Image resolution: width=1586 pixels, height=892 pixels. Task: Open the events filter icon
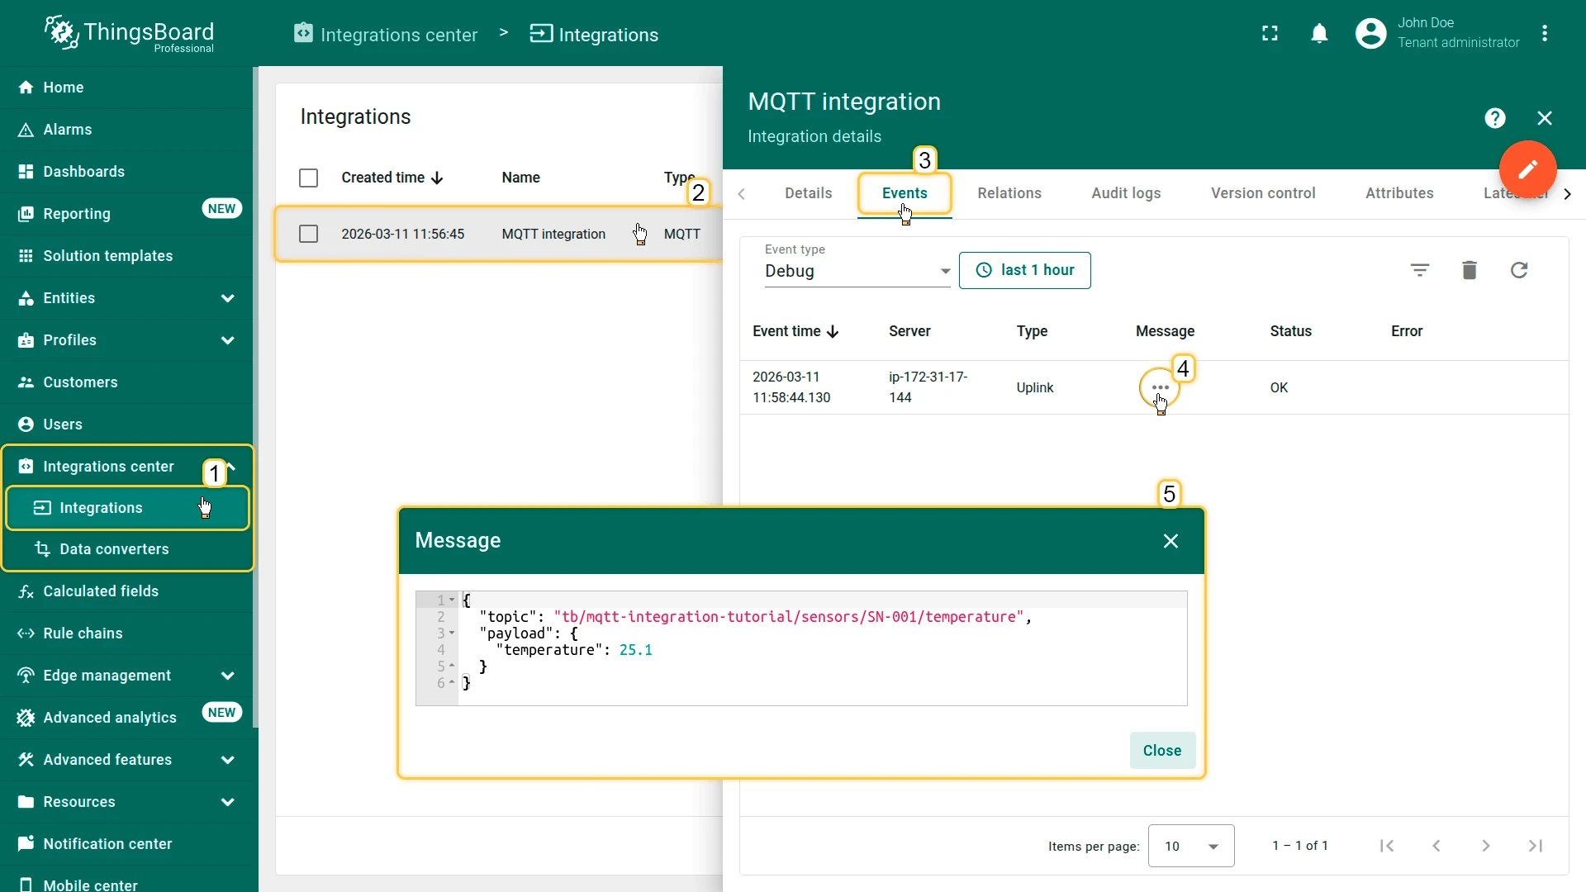click(1420, 270)
